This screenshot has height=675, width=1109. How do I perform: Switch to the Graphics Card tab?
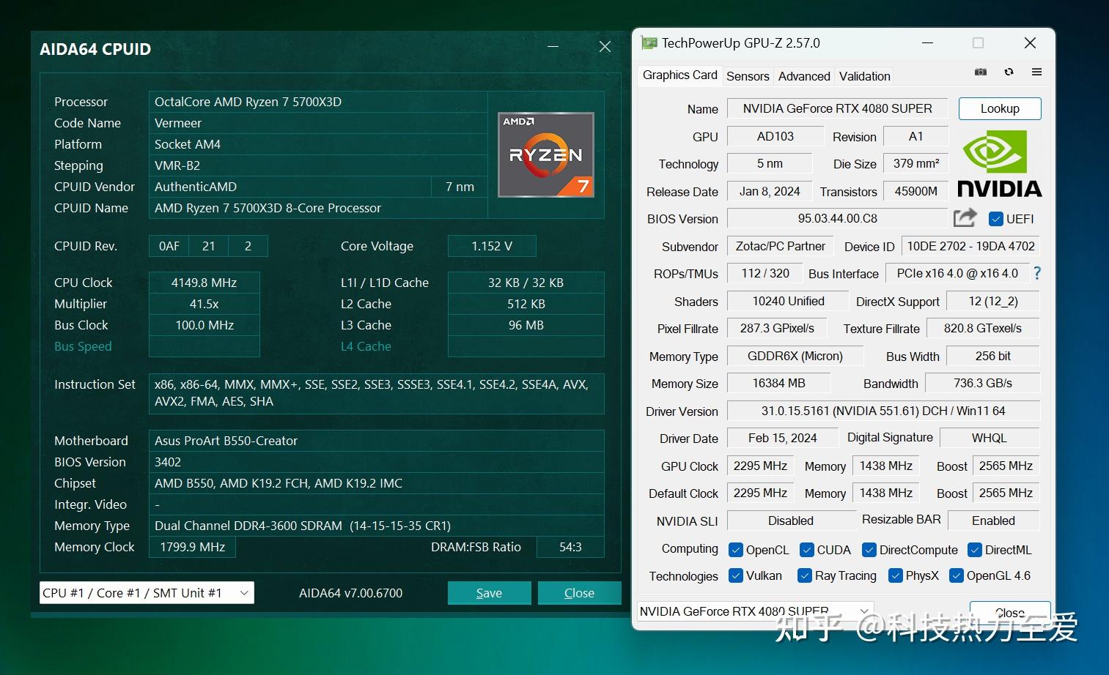pos(679,75)
